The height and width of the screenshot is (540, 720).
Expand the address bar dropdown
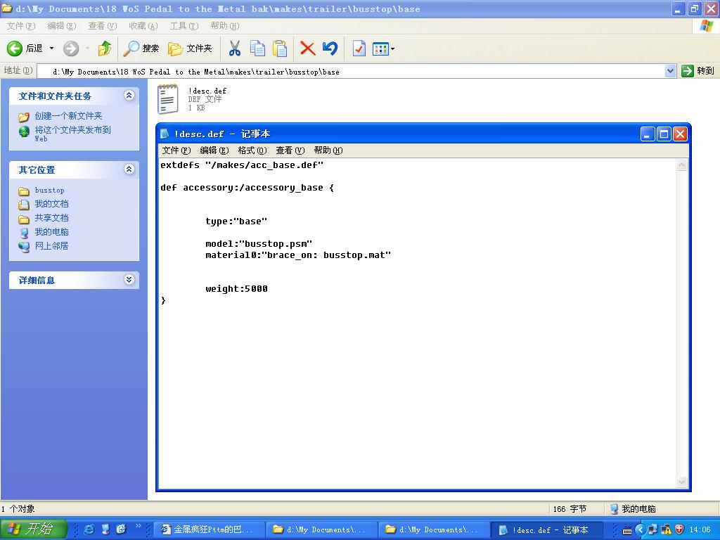(x=670, y=71)
